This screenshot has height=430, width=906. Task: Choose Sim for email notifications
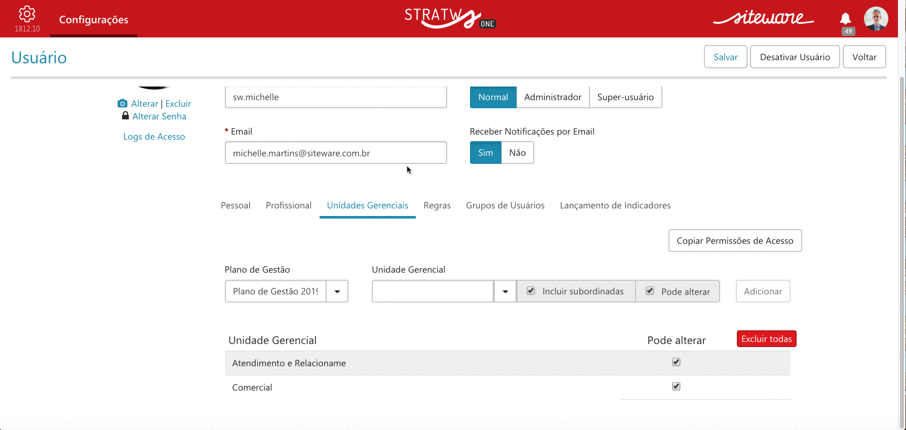(486, 153)
